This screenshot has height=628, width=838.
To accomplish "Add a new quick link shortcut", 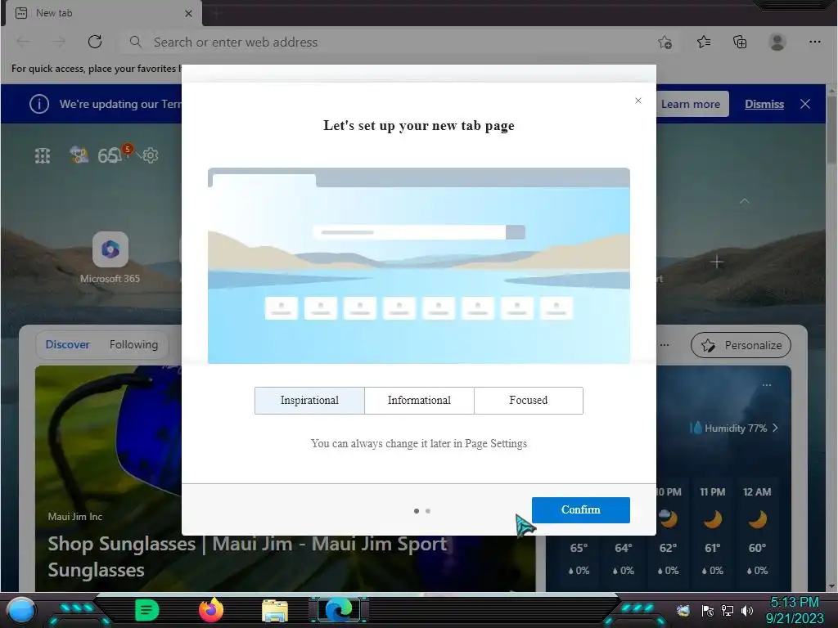I will (717, 262).
